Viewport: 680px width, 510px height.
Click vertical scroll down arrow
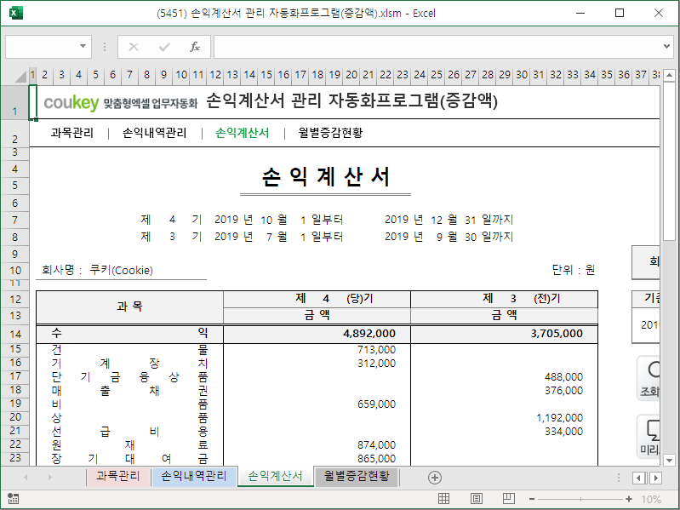pyautogui.click(x=669, y=460)
